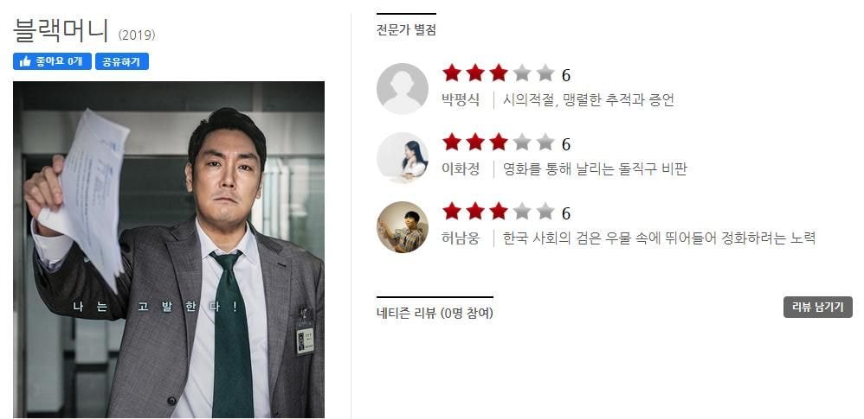Click the (2019) year label
864x419 pixels.
[x=137, y=35]
